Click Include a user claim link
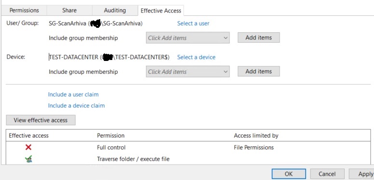 73,95
